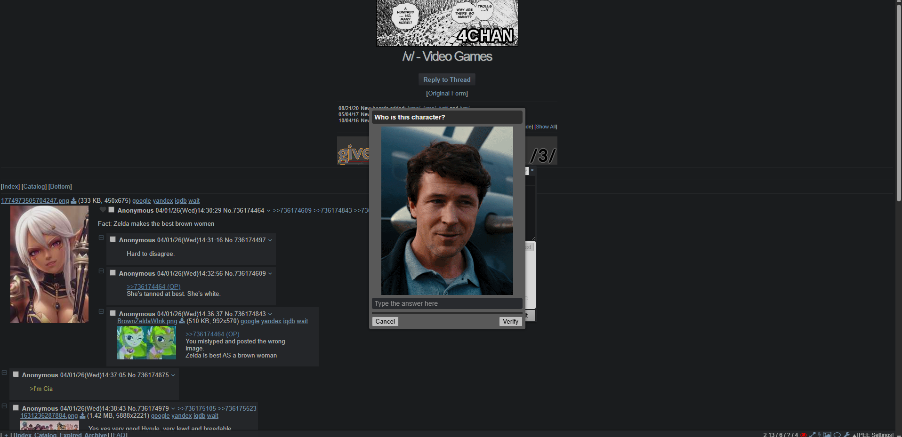Click the expand arrows icon in footer
Screen dimensions: 902x437
point(812,435)
